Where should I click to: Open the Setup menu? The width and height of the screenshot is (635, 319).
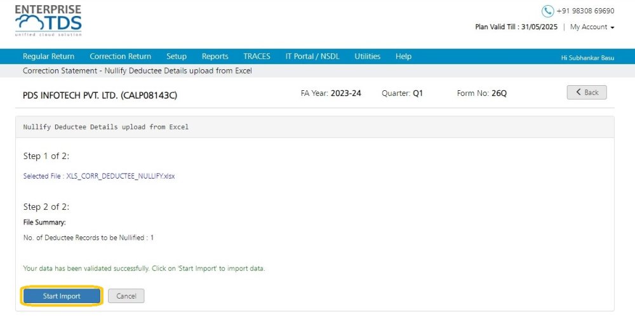click(177, 57)
